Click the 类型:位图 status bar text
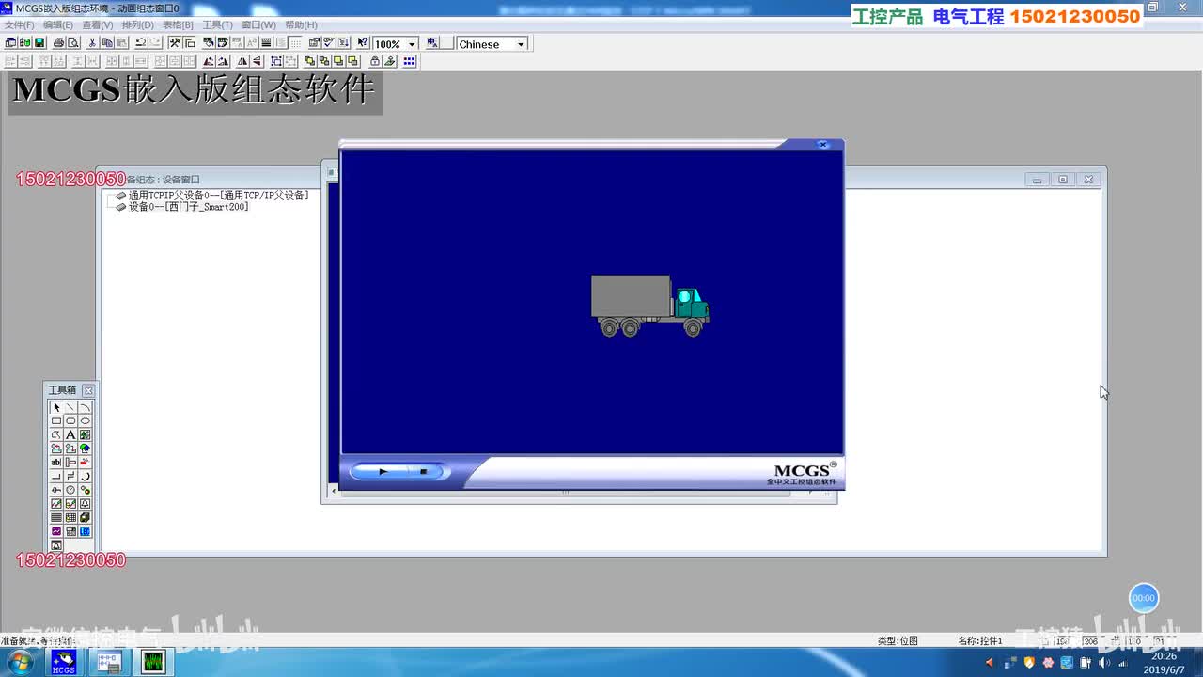The width and height of the screenshot is (1203, 677). coord(898,641)
